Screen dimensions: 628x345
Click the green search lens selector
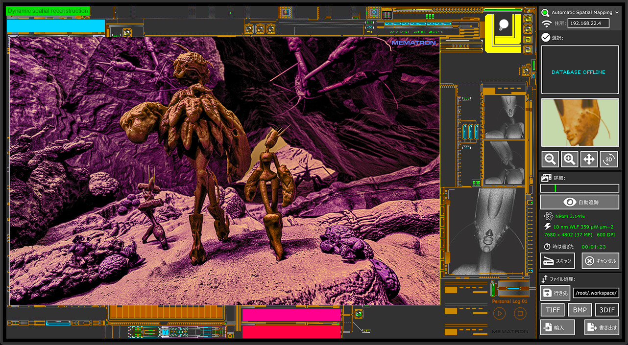(545, 12)
